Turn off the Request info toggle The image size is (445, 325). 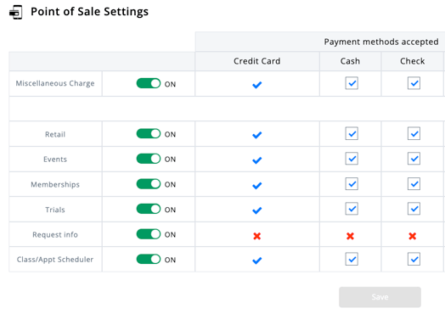[149, 234]
